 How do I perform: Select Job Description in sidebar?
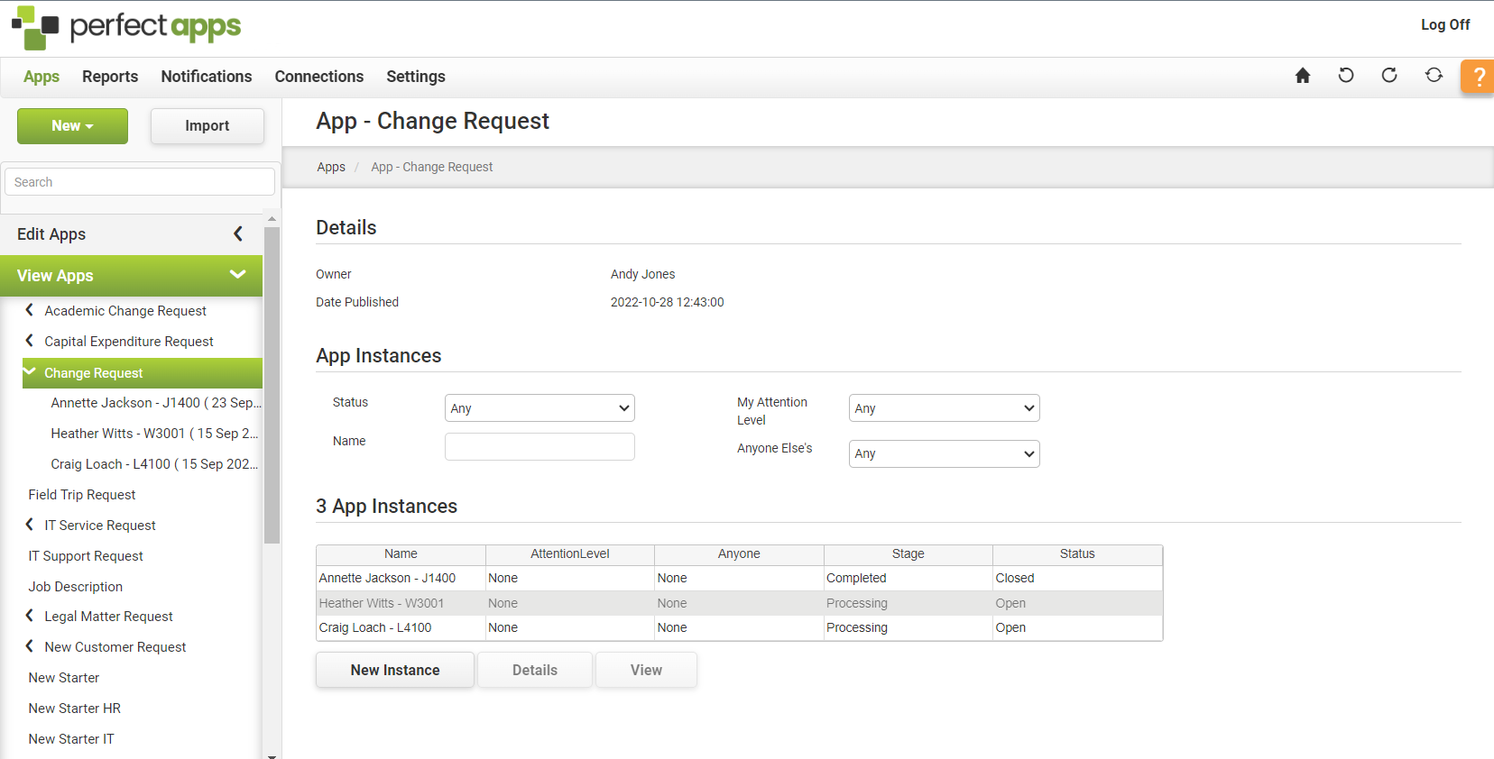(x=76, y=587)
